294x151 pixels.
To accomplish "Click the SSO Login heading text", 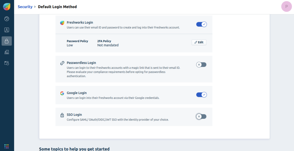I will pyautogui.click(x=74, y=115).
